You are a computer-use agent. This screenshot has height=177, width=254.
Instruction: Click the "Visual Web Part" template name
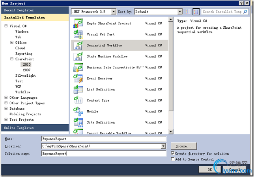[x=101, y=34]
